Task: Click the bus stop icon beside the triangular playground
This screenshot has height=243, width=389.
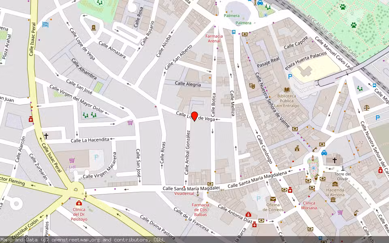Action: 374,85
